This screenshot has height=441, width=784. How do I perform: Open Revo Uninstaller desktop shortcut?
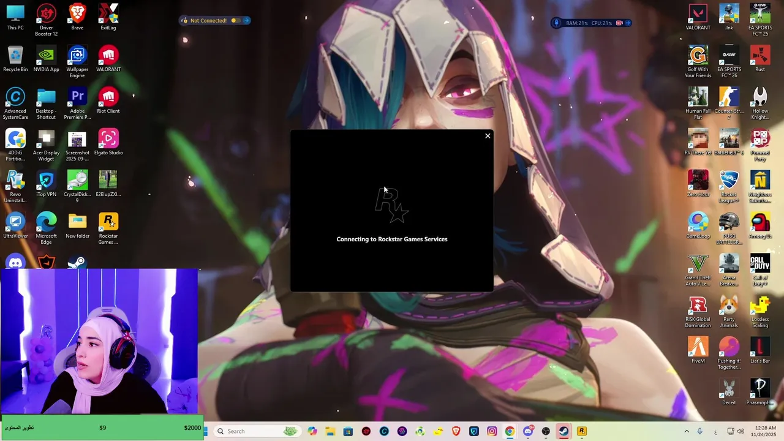point(15,187)
